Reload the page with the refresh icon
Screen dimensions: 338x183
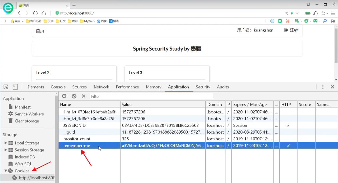coord(35,13)
